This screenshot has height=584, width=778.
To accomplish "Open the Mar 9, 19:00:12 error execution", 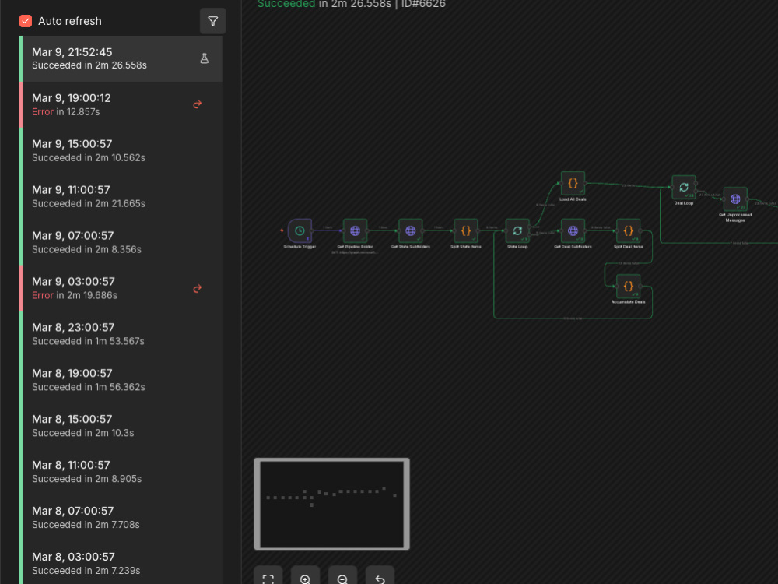I will pyautogui.click(x=121, y=104).
